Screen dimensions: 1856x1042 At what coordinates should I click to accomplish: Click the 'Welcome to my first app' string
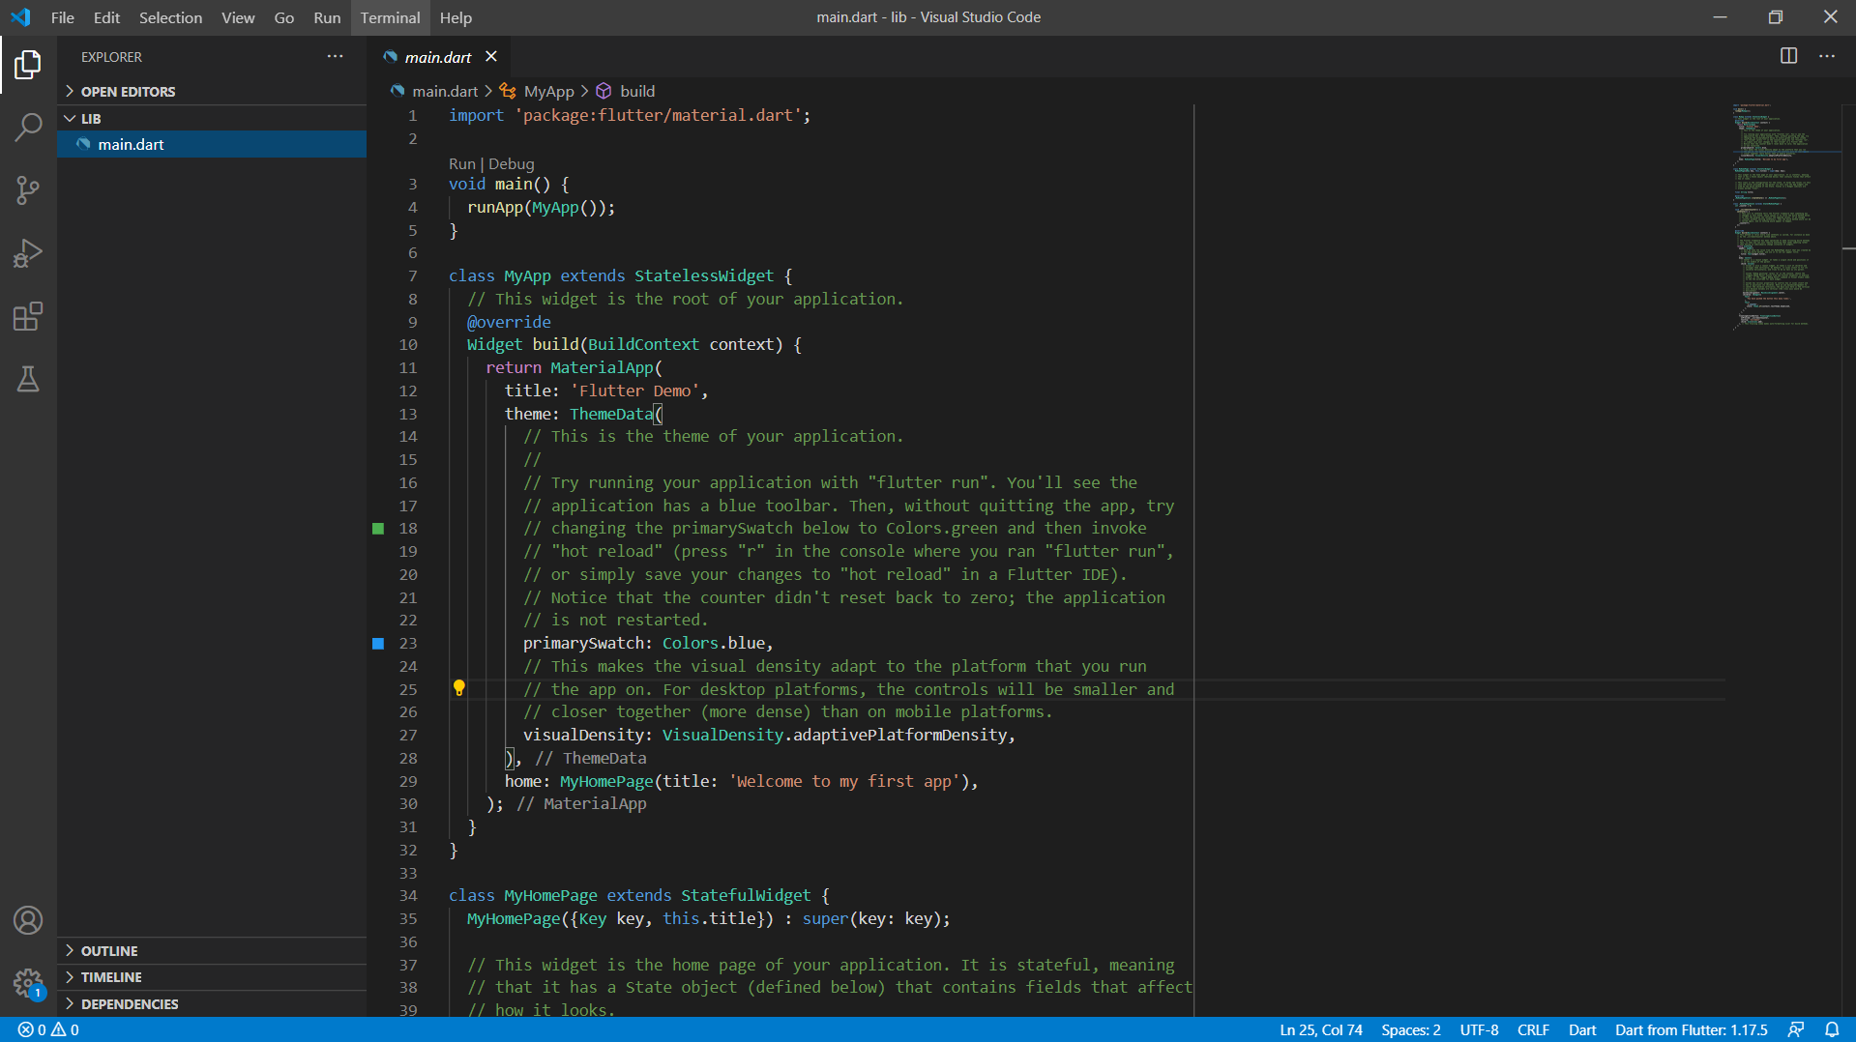(x=844, y=781)
